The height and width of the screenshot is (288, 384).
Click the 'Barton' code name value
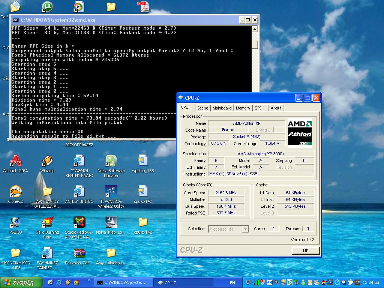click(228, 130)
